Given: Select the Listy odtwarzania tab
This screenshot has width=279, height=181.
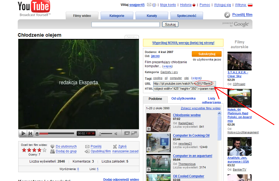Looking at the screenshot, I should coord(211,100).
